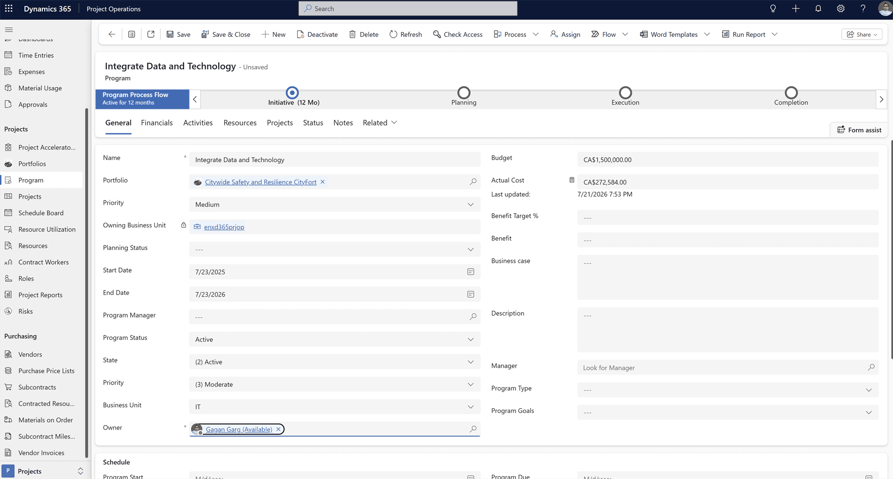Remove Gagan Garg from Owner
The image size is (893, 479).
pos(278,429)
